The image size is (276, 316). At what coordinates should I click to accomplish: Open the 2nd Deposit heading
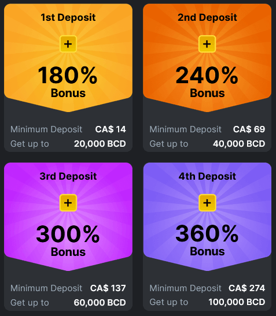coord(207,17)
